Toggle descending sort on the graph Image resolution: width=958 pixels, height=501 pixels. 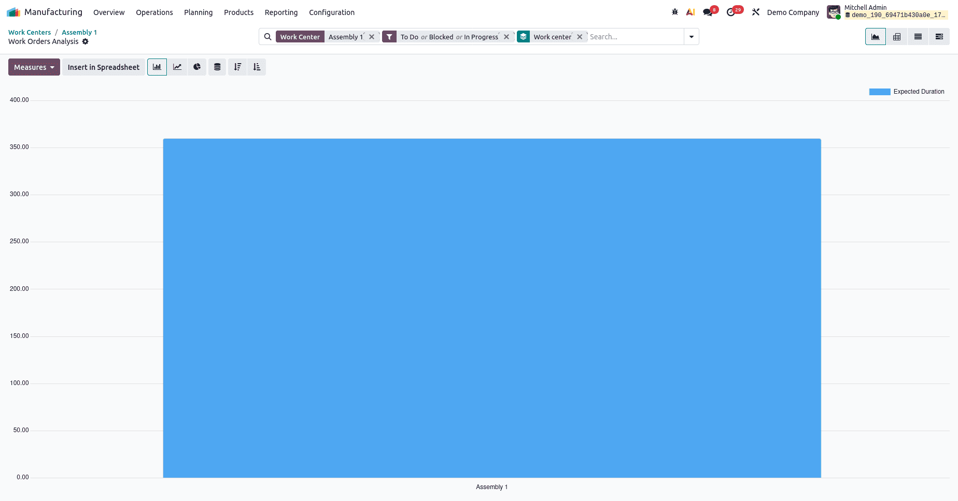pyautogui.click(x=237, y=67)
